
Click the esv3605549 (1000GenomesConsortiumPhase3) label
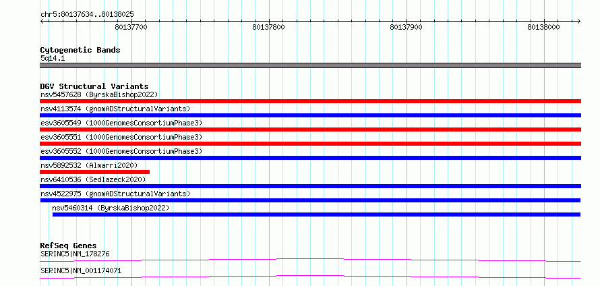click(121, 123)
